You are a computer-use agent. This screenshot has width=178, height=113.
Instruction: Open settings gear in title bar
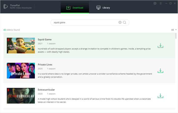click(155, 3)
